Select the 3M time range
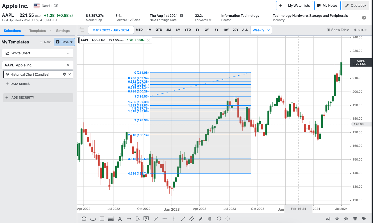This screenshot has height=223, width=373. [169, 30]
